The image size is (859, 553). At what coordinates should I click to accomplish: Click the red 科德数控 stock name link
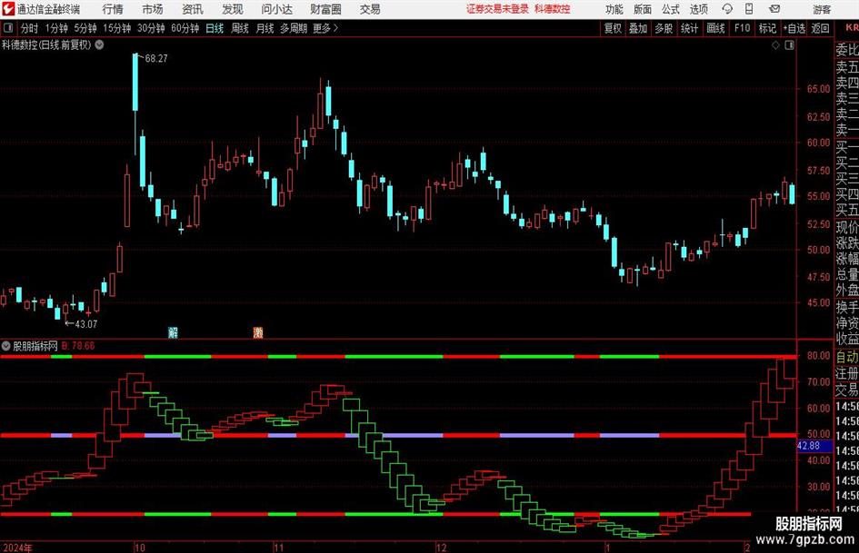click(x=553, y=9)
